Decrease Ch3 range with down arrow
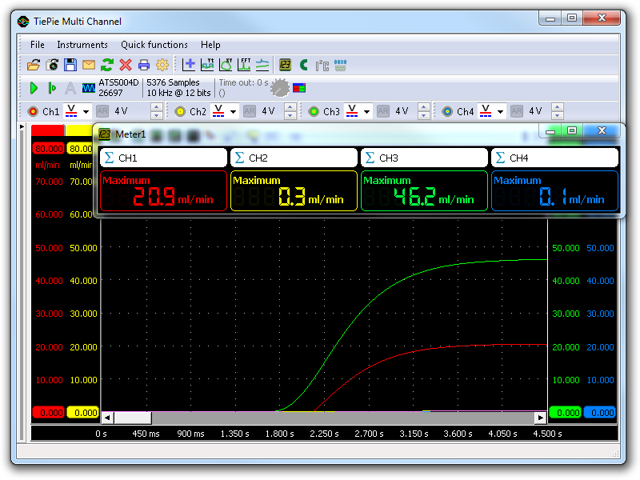Image resolution: width=640 pixels, height=480 pixels. 424,115
